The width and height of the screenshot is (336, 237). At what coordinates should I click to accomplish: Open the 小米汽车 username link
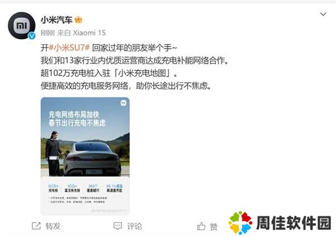coord(57,20)
